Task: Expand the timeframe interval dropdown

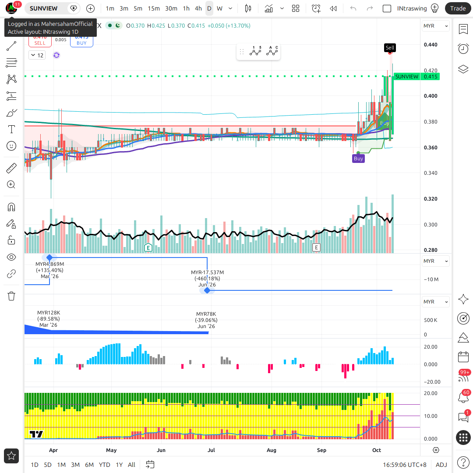Action: (230, 8)
